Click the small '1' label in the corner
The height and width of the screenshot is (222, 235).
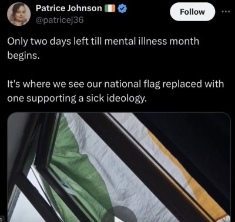click(x=1, y=219)
